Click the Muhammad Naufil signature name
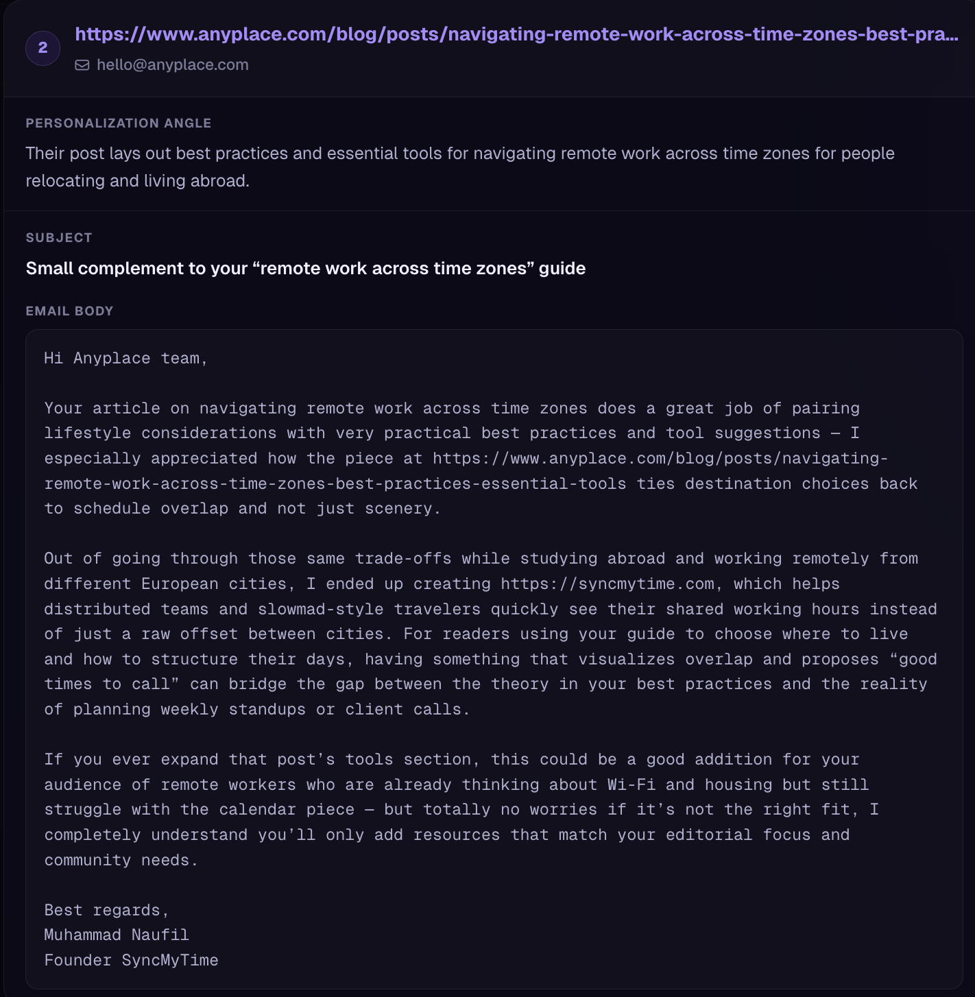 [117, 935]
